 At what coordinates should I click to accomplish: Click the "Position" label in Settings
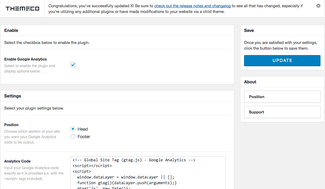coord(11,125)
